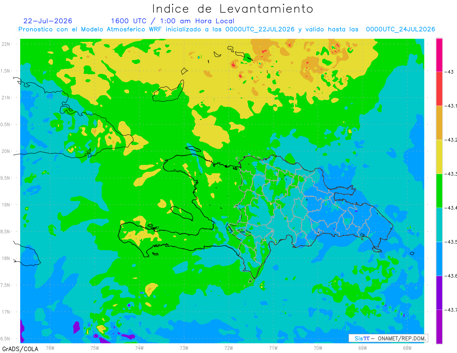Pick the blue swatch between -43.5 and -43.6
The width and height of the screenshot is (457, 353).
(x=439, y=259)
